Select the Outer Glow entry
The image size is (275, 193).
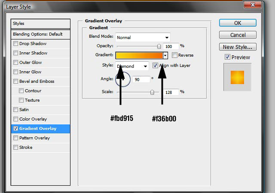pyautogui.click(x=31, y=62)
